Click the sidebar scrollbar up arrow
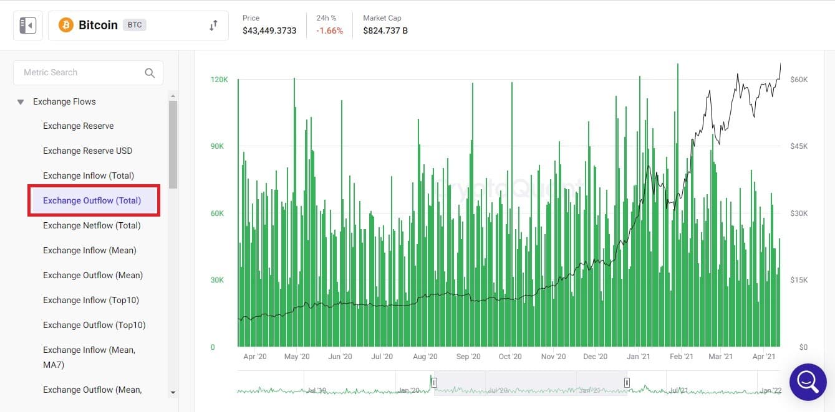This screenshot has height=412, width=835. pyautogui.click(x=173, y=95)
